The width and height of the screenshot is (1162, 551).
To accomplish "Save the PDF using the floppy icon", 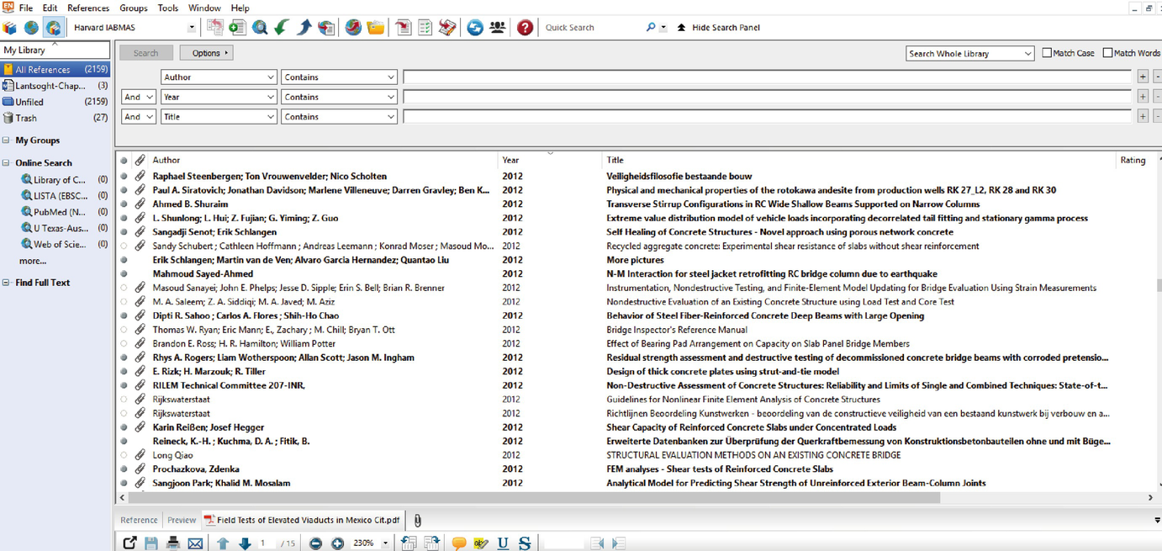I will (152, 543).
